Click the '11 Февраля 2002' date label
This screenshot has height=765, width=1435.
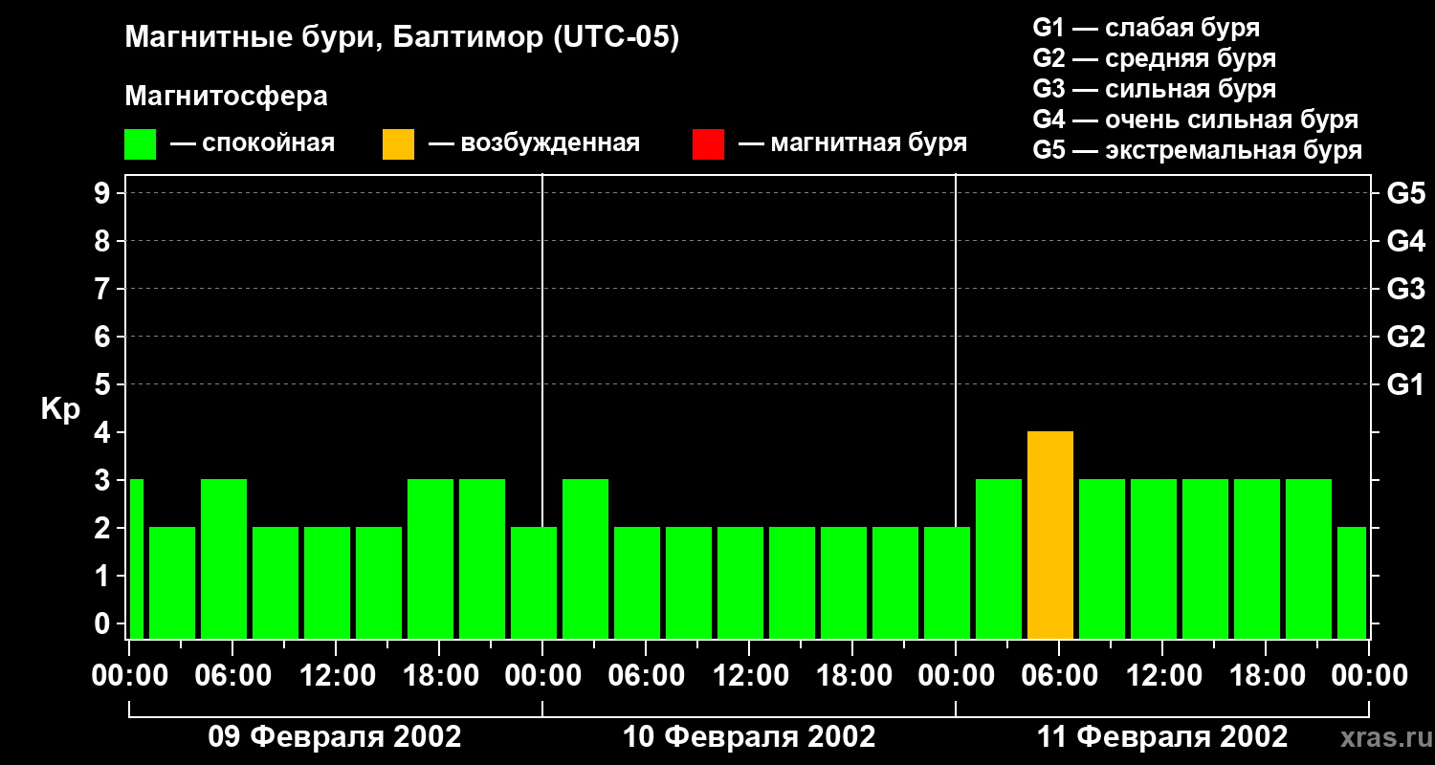click(x=1162, y=737)
